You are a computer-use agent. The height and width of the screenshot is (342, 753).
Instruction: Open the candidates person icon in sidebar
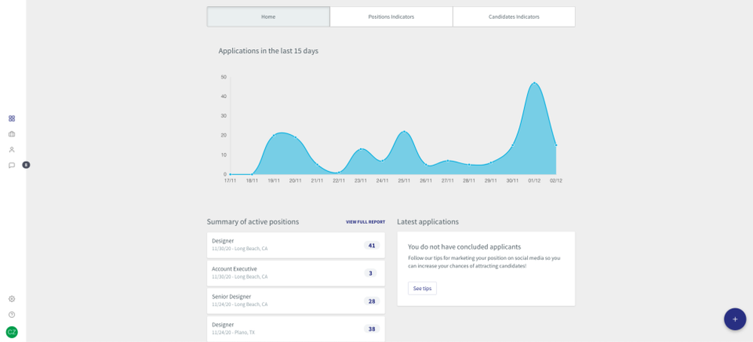click(12, 149)
